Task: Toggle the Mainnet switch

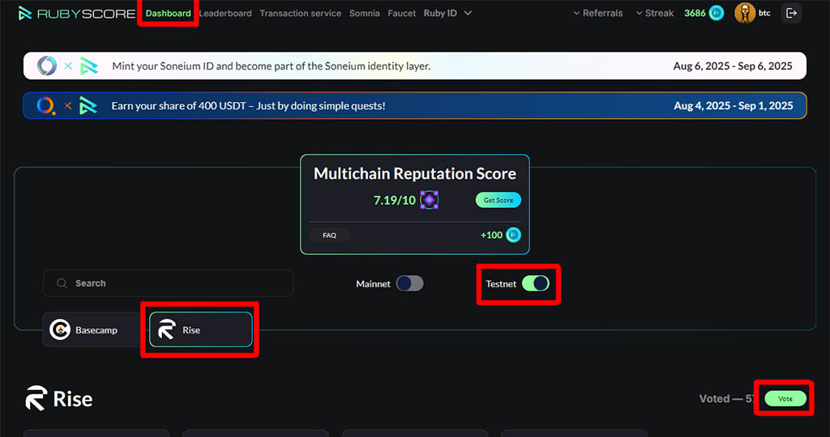Action: (409, 283)
